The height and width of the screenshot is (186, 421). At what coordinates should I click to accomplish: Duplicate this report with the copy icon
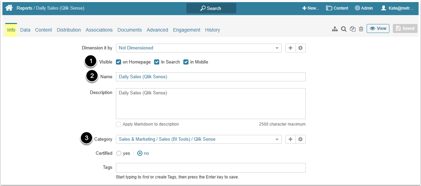353,29
